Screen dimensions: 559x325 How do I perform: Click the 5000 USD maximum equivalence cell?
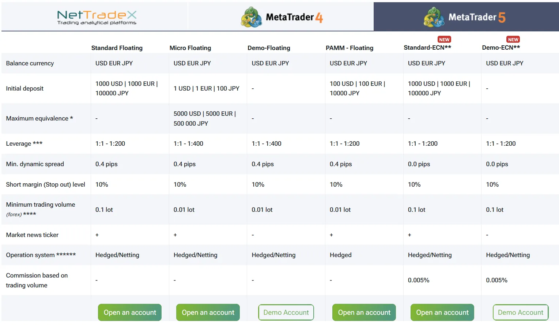(205, 118)
